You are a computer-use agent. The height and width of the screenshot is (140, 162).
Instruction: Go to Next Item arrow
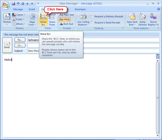coord(32,4)
